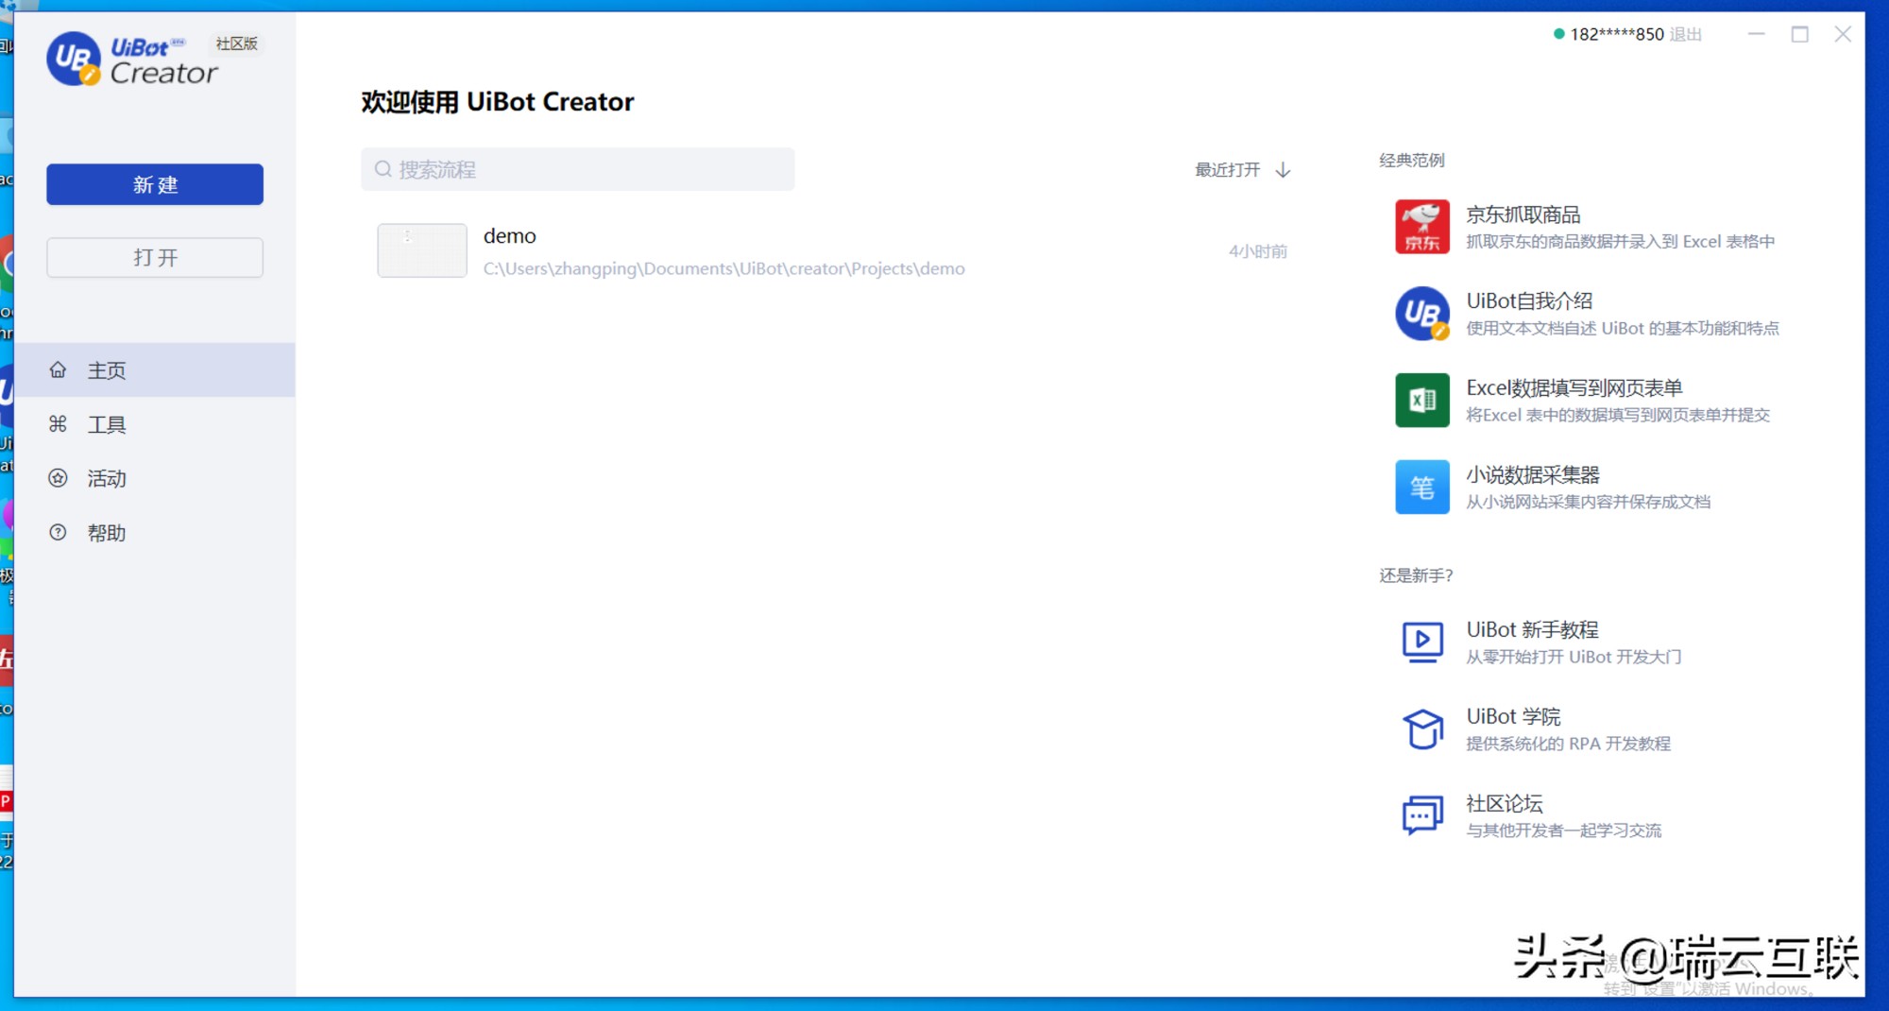The image size is (1889, 1011).
Task: Open the 小说数据采集器 example icon
Action: [1422, 488]
